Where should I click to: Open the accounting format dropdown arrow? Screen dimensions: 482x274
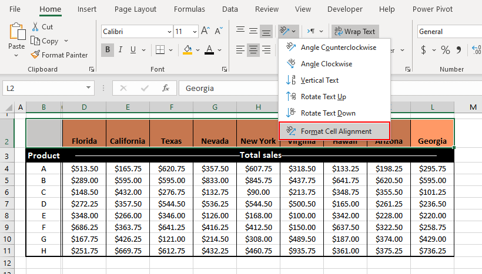[434, 50]
